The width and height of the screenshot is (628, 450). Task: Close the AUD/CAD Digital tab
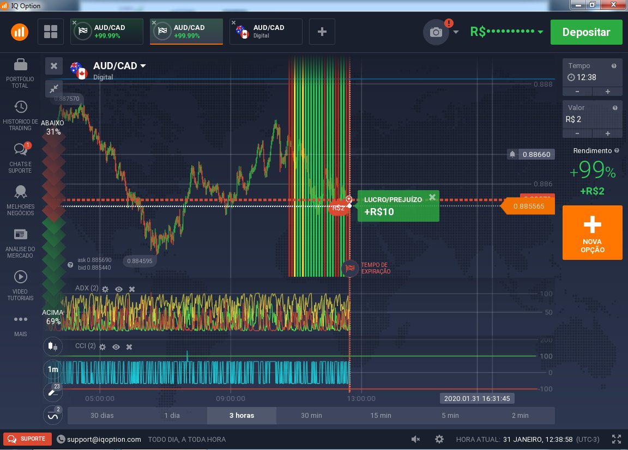pyautogui.click(x=233, y=23)
